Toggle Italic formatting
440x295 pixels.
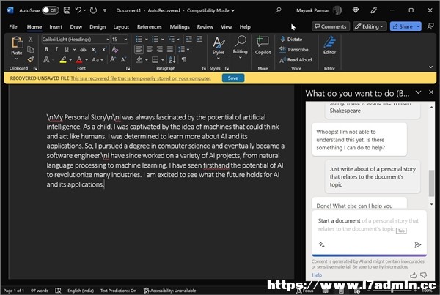[x=56, y=50]
